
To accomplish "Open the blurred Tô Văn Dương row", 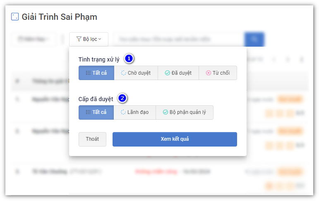I will (50, 170).
